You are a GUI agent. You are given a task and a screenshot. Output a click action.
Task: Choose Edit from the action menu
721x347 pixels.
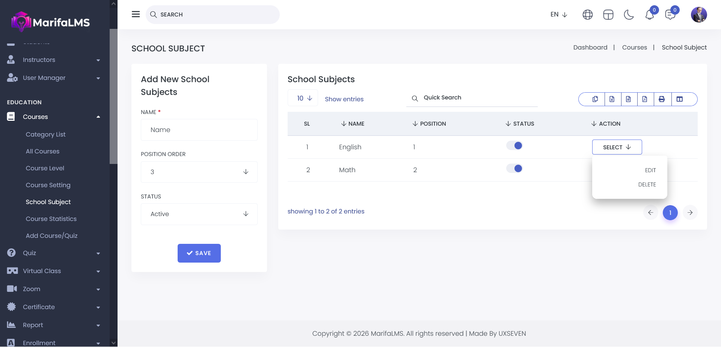[650, 170]
